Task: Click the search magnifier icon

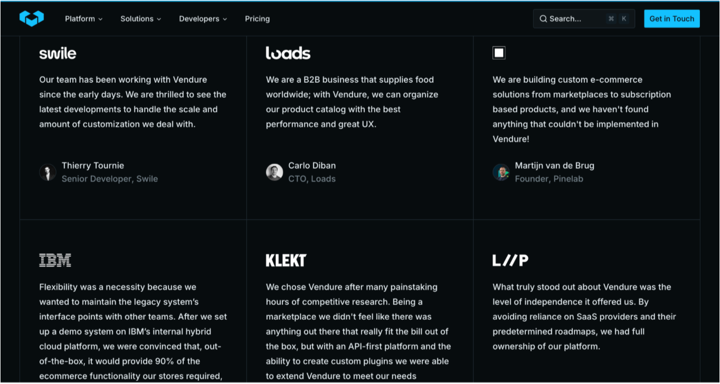Action: coord(543,19)
